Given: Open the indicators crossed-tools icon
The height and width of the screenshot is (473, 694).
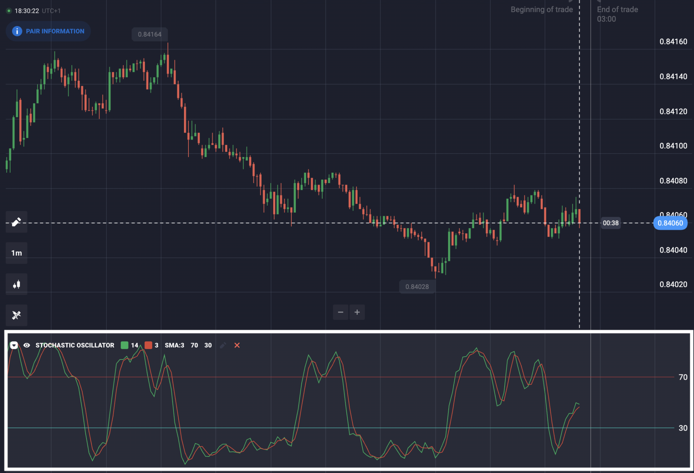Looking at the screenshot, I should coord(16,315).
